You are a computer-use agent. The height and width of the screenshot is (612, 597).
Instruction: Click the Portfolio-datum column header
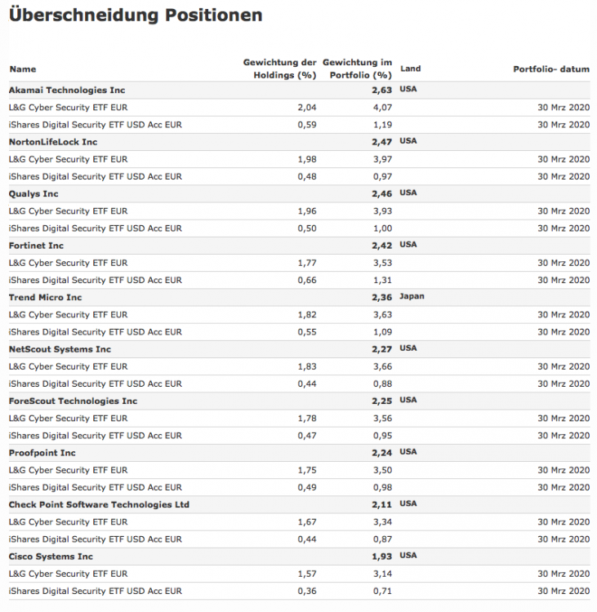[x=550, y=69]
